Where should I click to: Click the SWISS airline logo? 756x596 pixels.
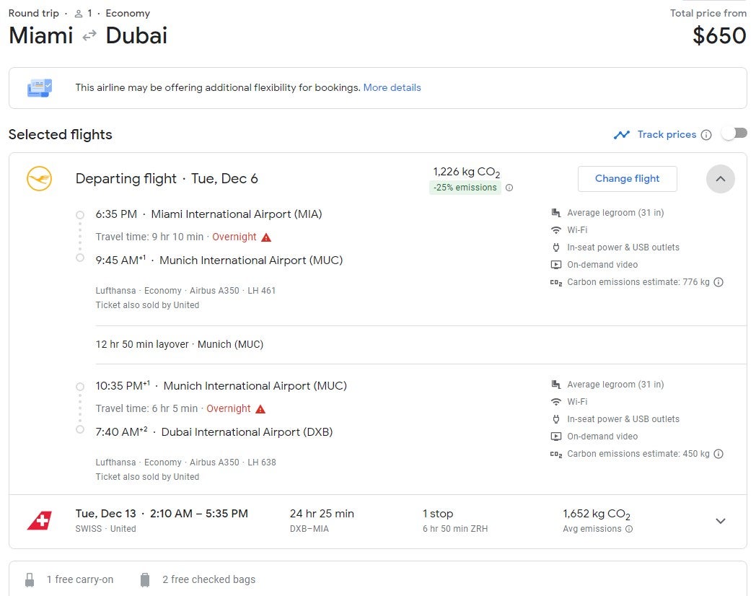[40, 521]
